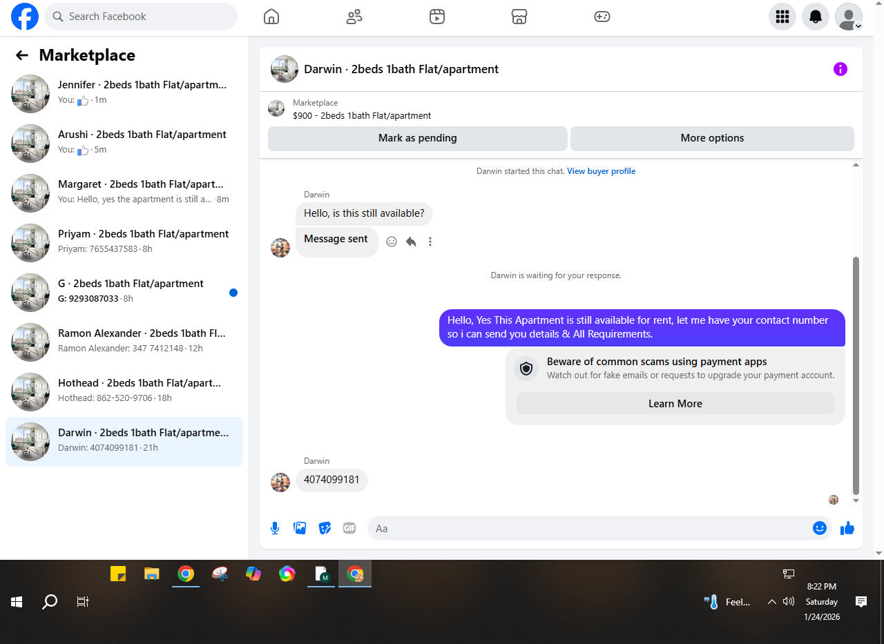Open Jennifer's conversation
The image size is (884, 644).
coord(124,94)
